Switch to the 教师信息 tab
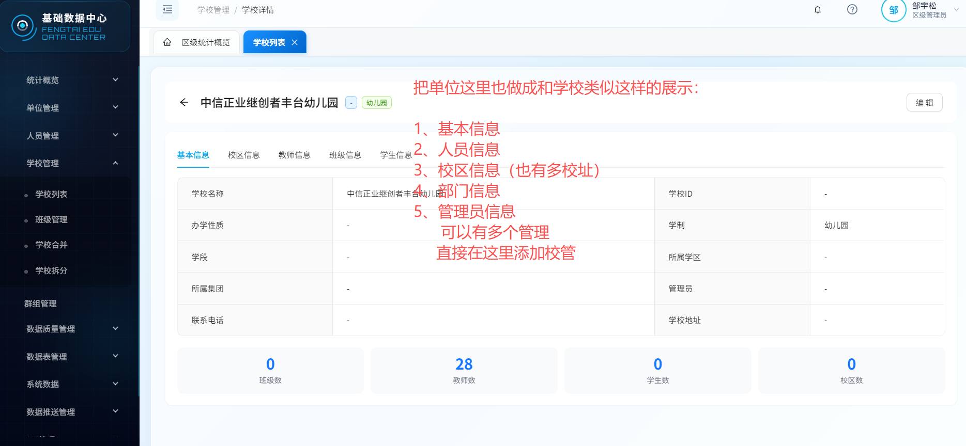 (x=294, y=155)
